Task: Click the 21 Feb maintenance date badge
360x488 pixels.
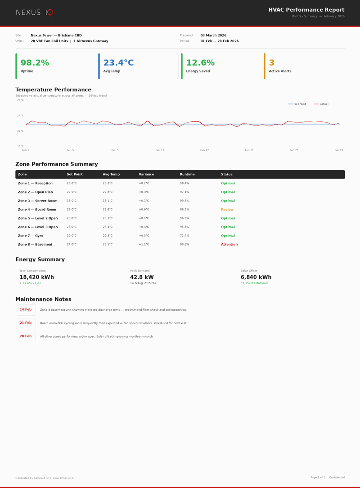Action: pos(25,323)
